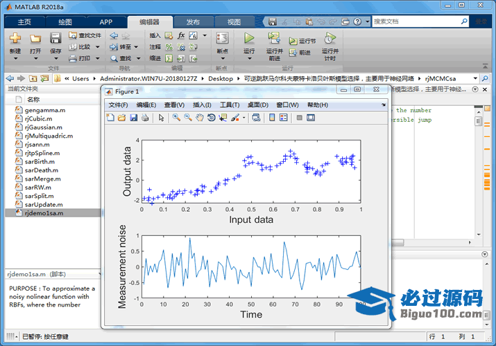Image resolution: width=496 pixels, height=346 pixels.
Task: Click Run and Advance icon
Action: (x=274, y=38)
